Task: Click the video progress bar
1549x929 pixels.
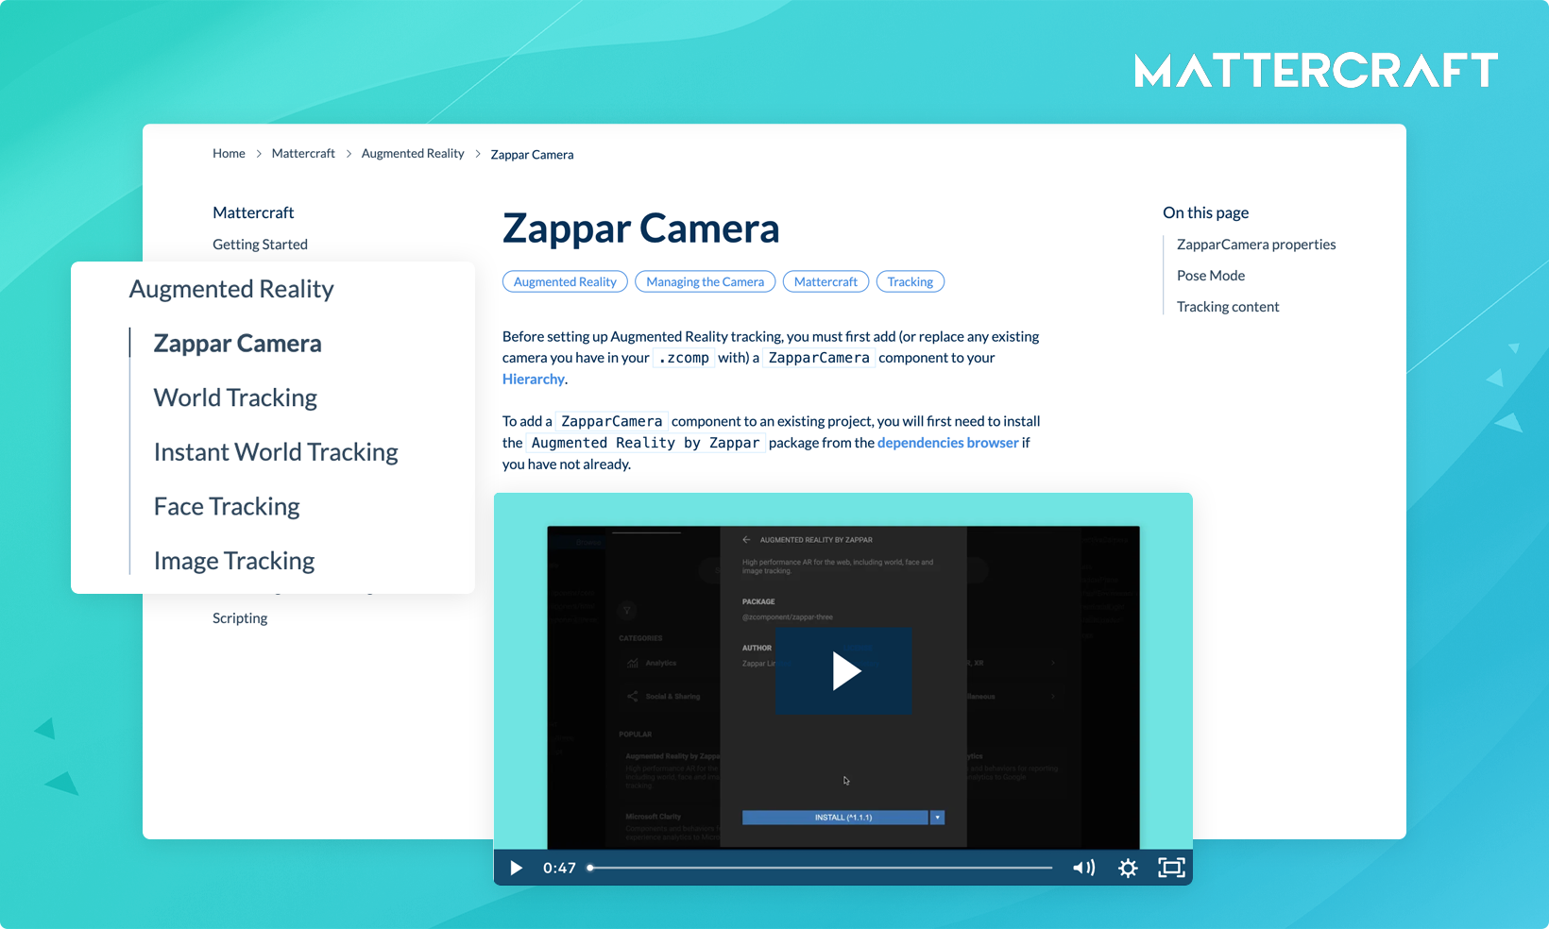Action: tap(820, 868)
